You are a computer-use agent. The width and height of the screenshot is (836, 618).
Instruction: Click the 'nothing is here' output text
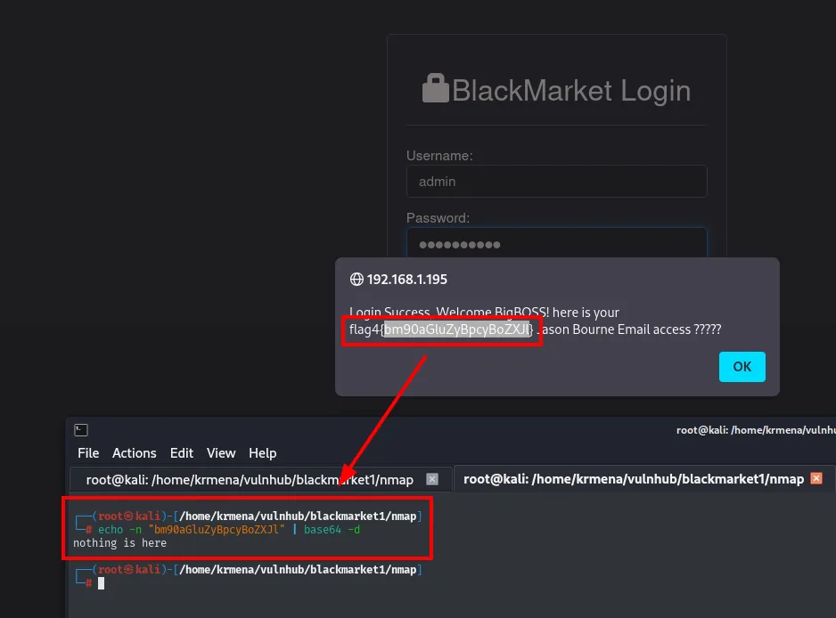coord(120,543)
